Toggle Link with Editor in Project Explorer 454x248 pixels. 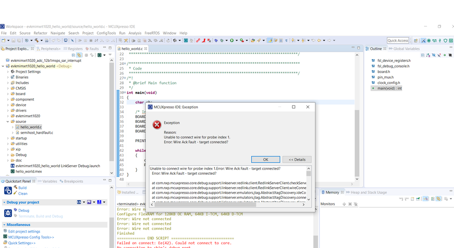(79, 55)
